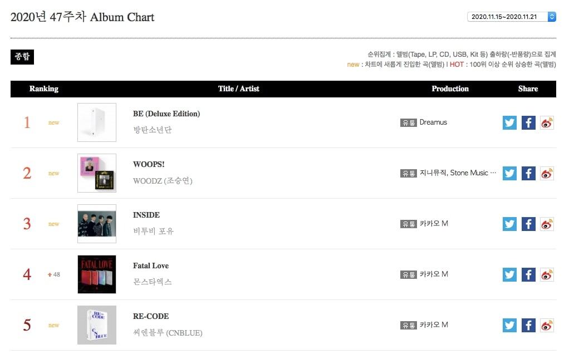Share BE (Deluxe Edition) on Twitter
Screen dimensions: 569x354
(509, 122)
